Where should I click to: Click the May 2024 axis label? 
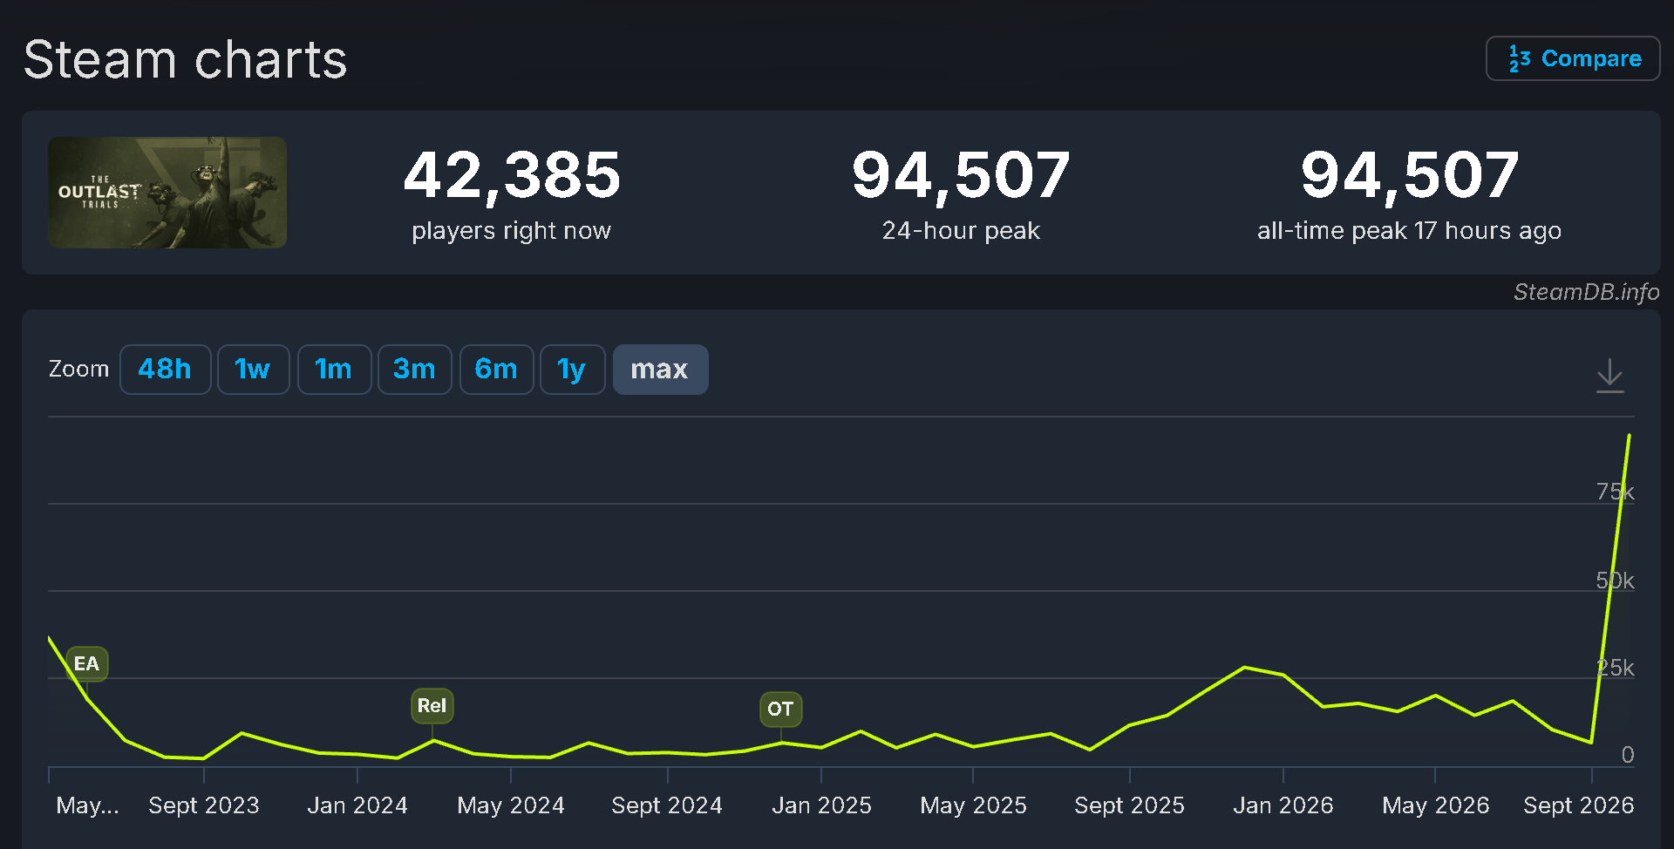coord(511,805)
